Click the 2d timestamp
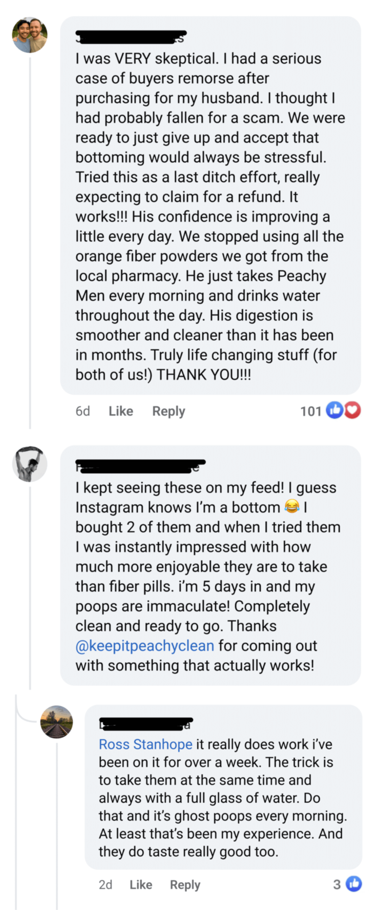The image size is (378, 910). tap(105, 885)
